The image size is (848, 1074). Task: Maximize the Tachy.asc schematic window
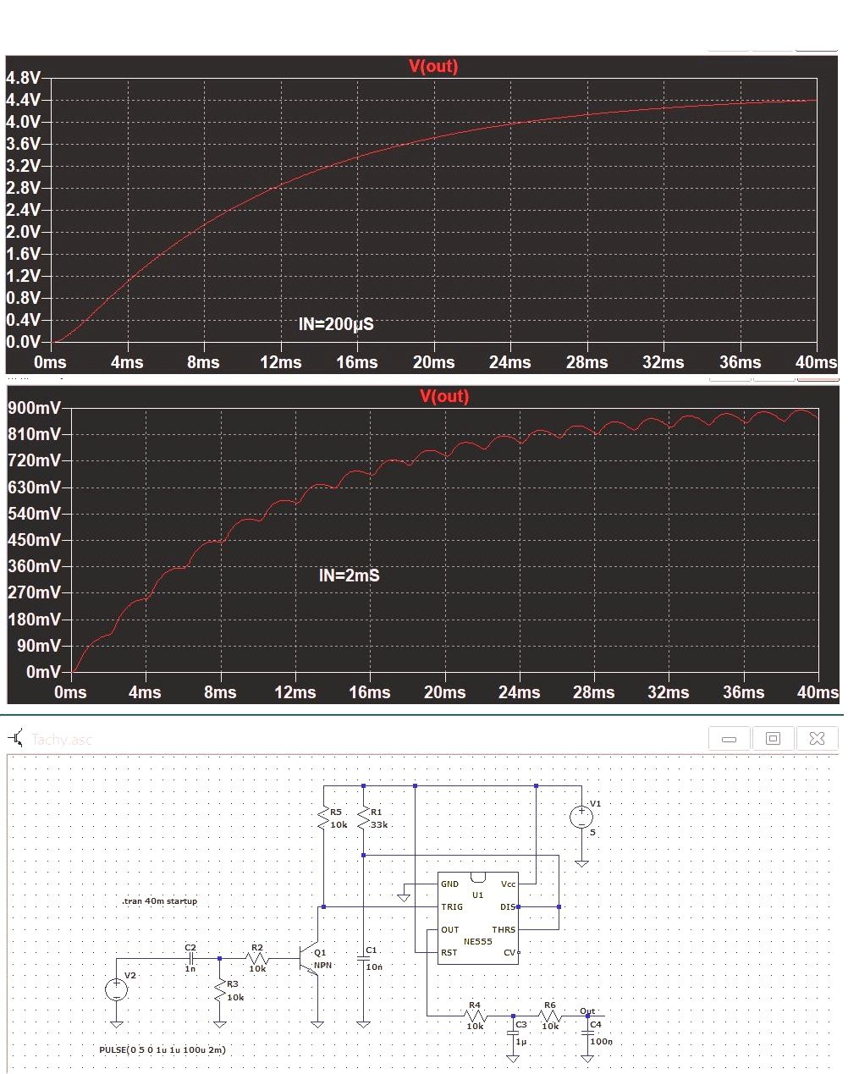(773, 738)
